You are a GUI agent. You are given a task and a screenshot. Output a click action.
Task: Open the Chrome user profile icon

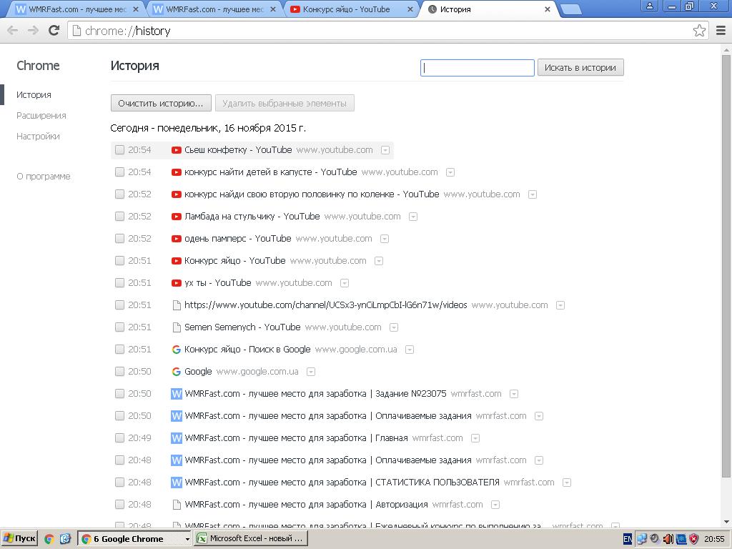click(649, 6)
